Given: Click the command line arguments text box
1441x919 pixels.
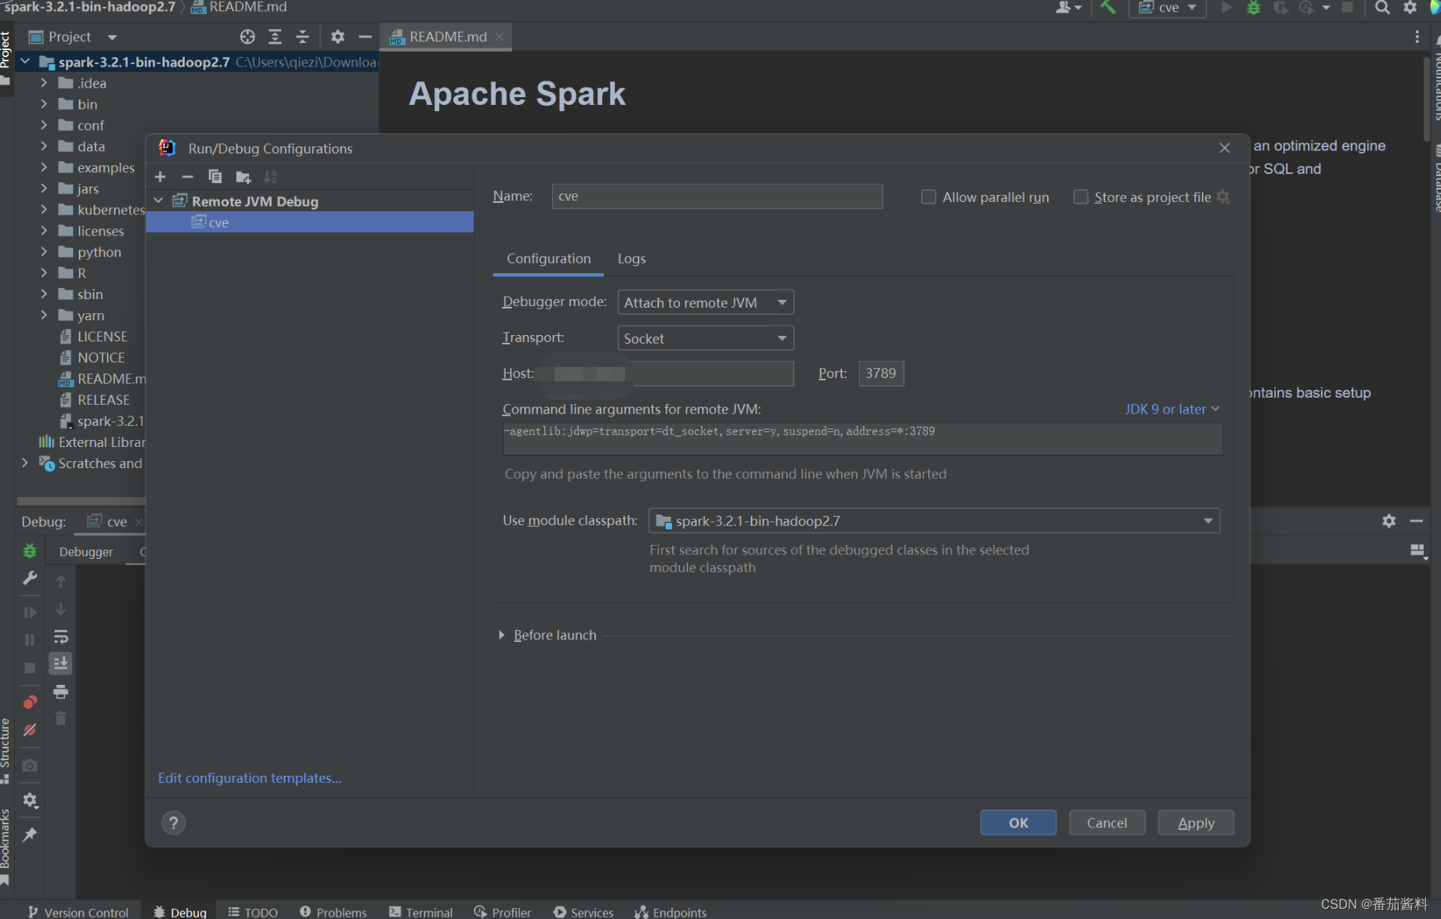Looking at the screenshot, I should (862, 438).
